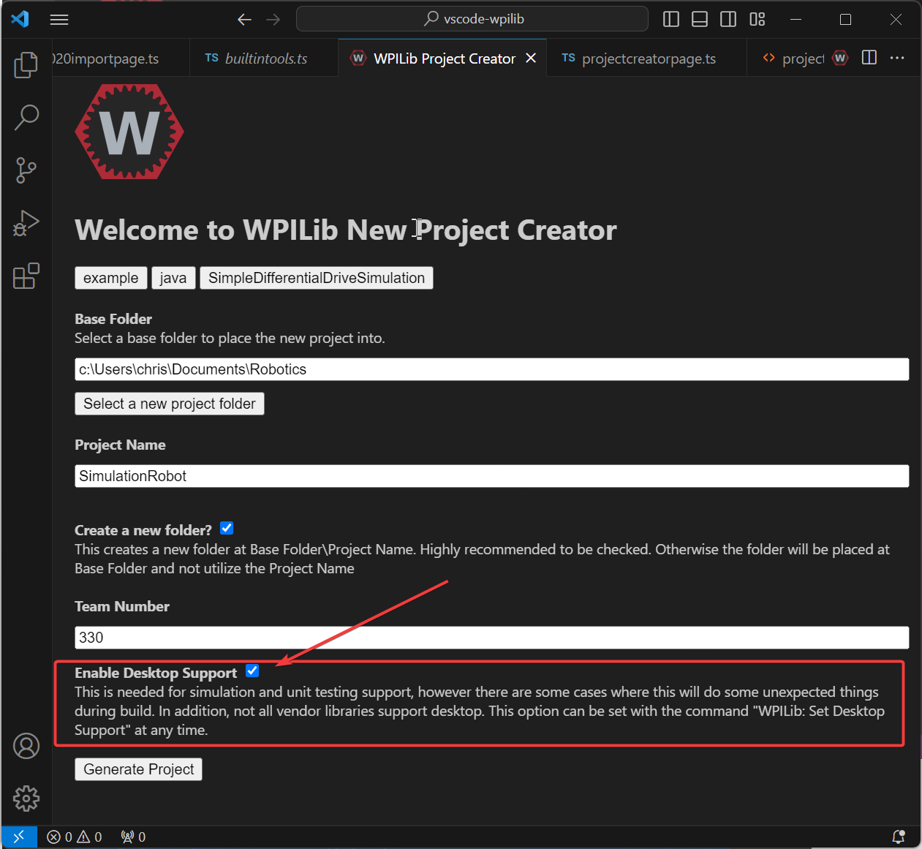Click the Generate Project button
The width and height of the screenshot is (922, 849).
coord(138,769)
